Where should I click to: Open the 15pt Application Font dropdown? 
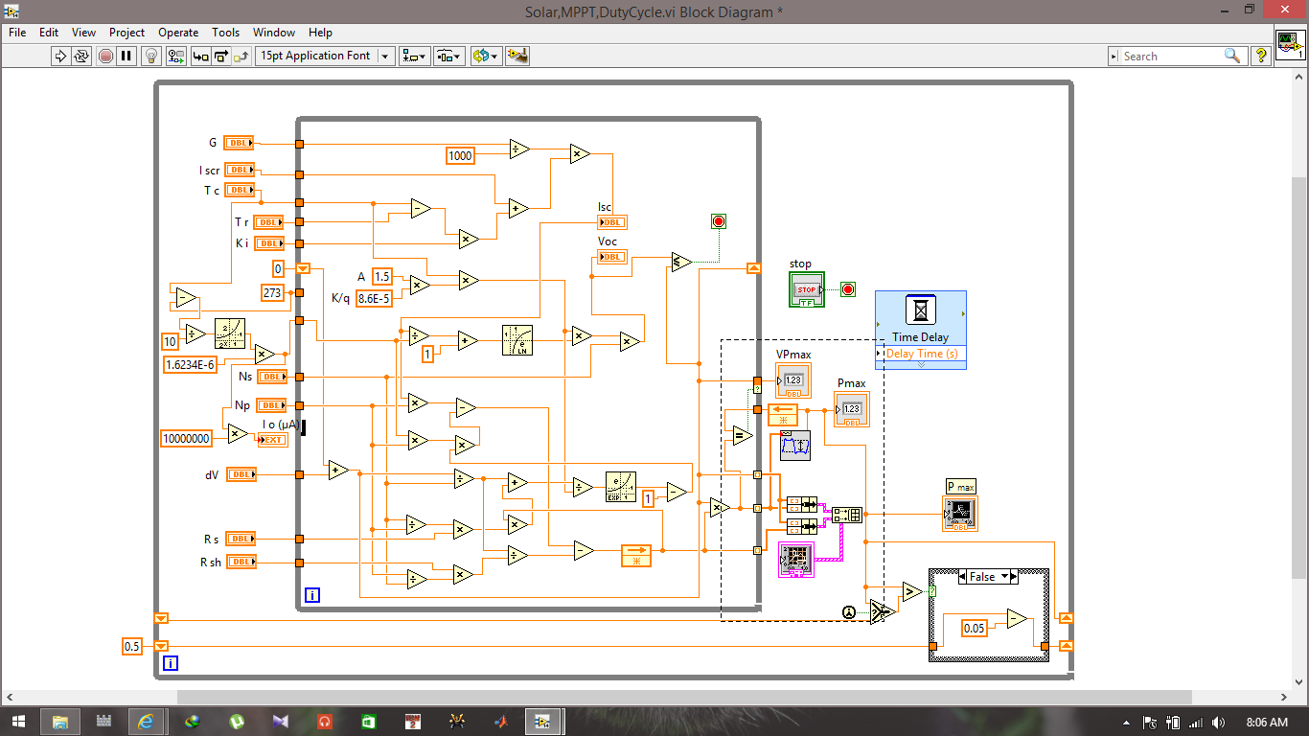click(x=326, y=56)
